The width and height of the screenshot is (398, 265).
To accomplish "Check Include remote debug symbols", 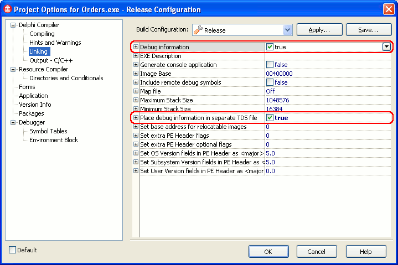I will 270,82.
